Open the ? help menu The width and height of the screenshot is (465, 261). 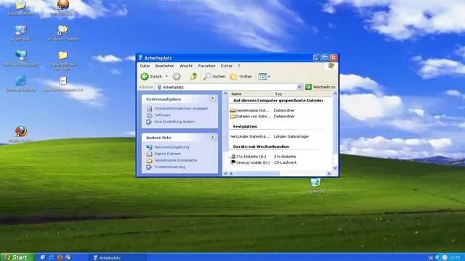(239, 66)
